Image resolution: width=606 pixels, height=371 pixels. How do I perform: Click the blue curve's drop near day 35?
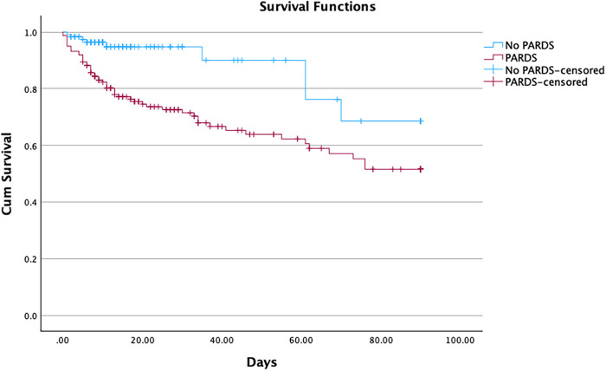(x=202, y=54)
